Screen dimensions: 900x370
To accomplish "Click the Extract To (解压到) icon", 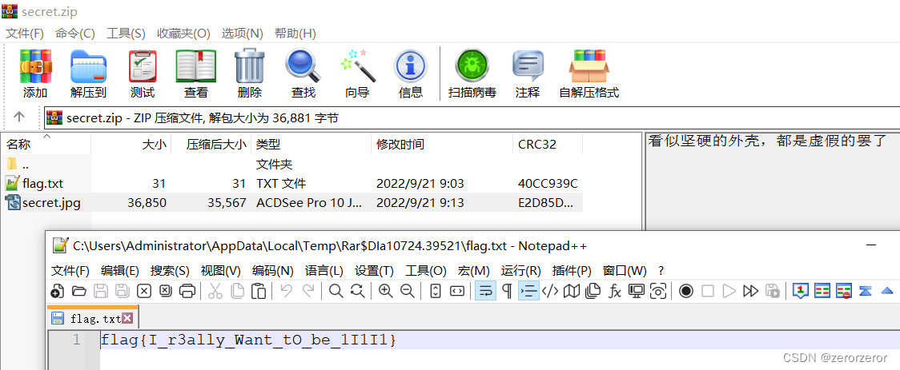I will tap(88, 66).
